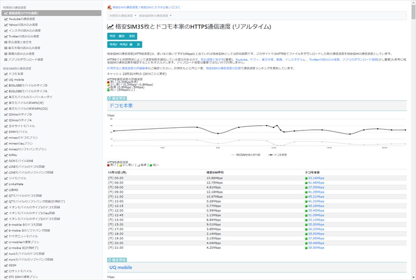
Task: Open the 口コミ breadcrumb link
Action: coord(176,7)
